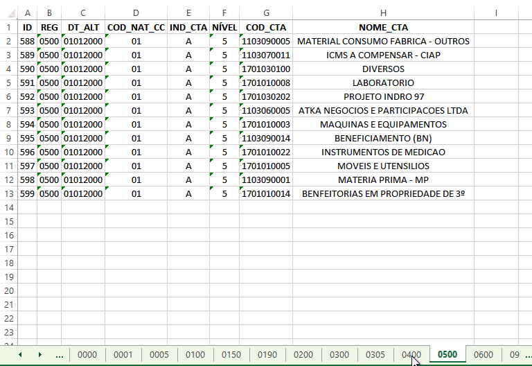This screenshot has height=366, width=532.
Task: Click the MATERIA PRIMA - MP cell
Action: 383,180
